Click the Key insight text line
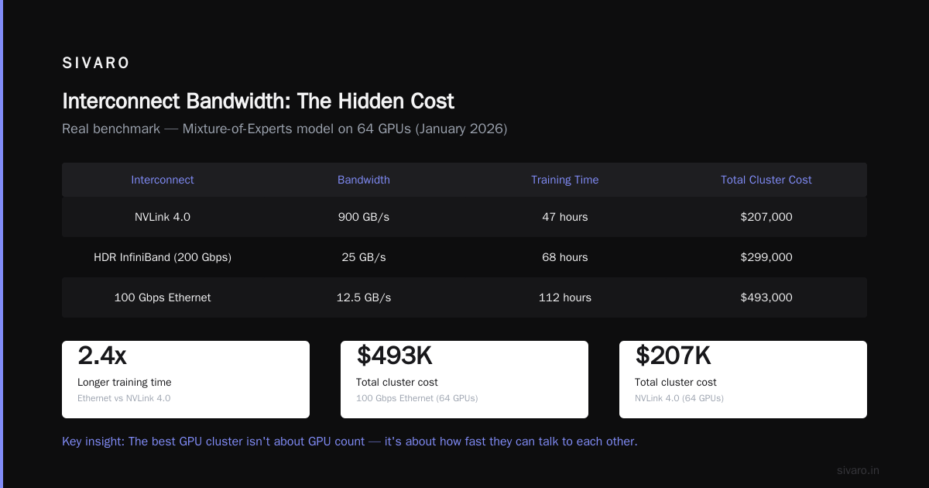 click(x=350, y=442)
